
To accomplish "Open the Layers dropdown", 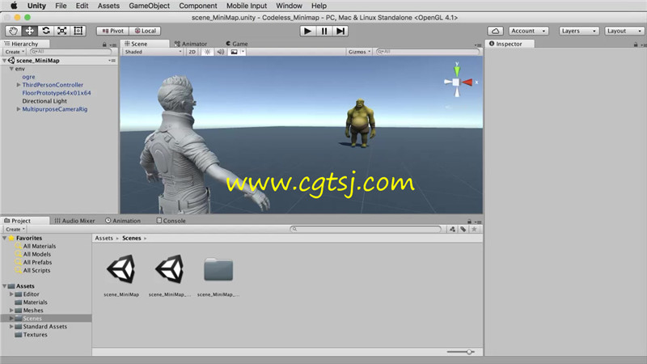I will tap(579, 31).
